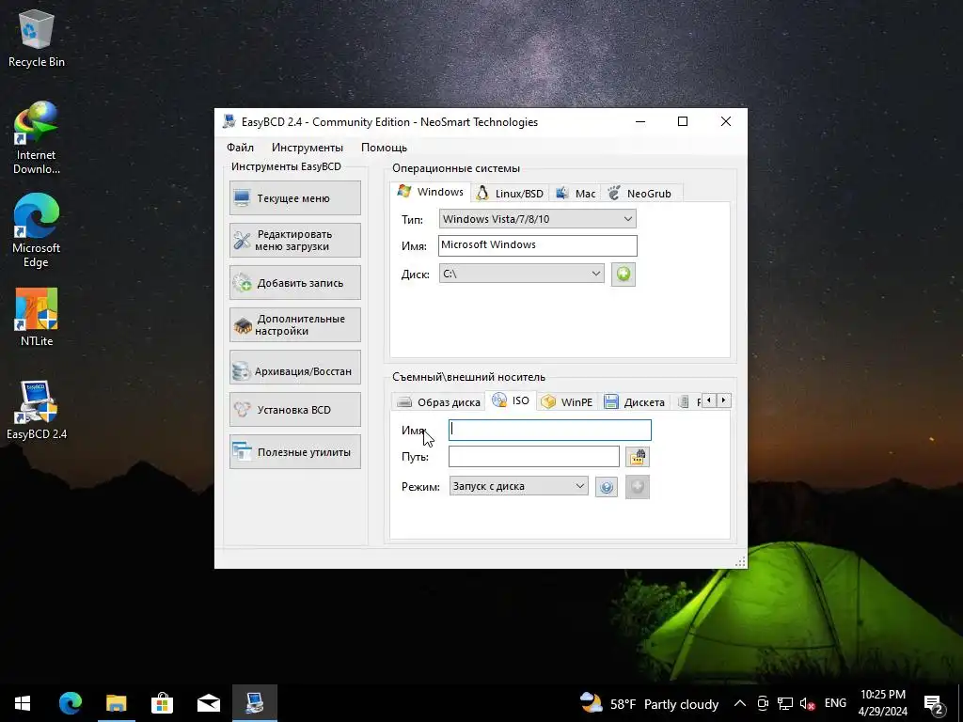Switch to the Образ диска tab

pos(438,402)
